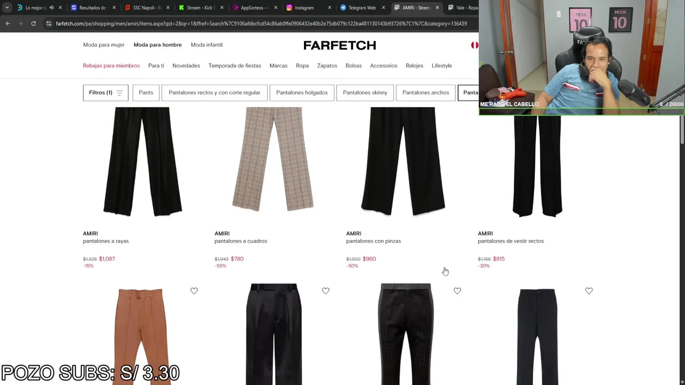Screen dimensions: 685x385
Task: Select Pantalones skinny filter chip
Action: (365, 93)
